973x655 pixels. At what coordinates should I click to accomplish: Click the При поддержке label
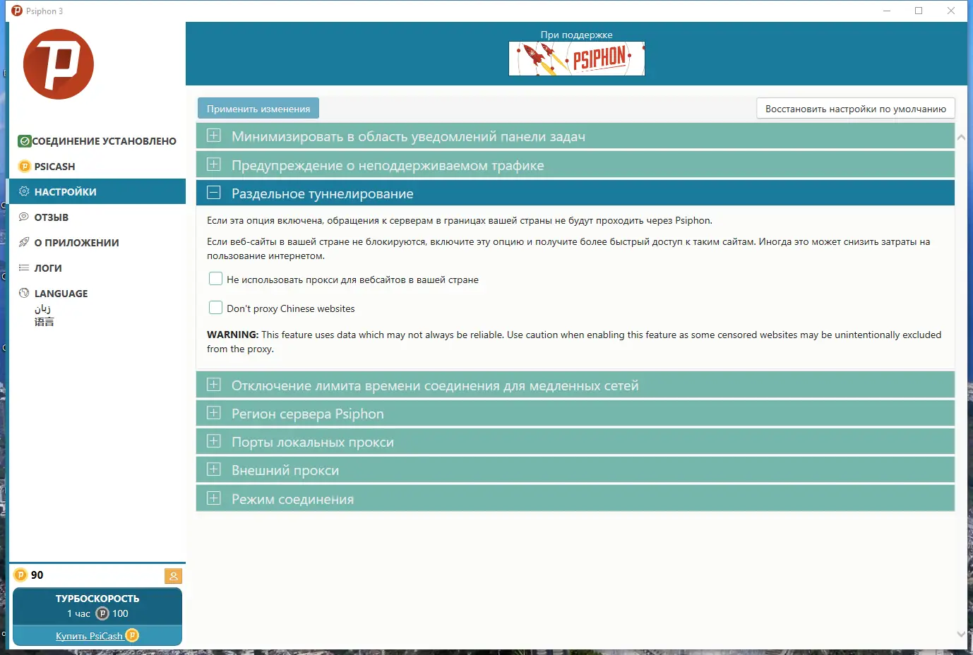coord(576,35)
